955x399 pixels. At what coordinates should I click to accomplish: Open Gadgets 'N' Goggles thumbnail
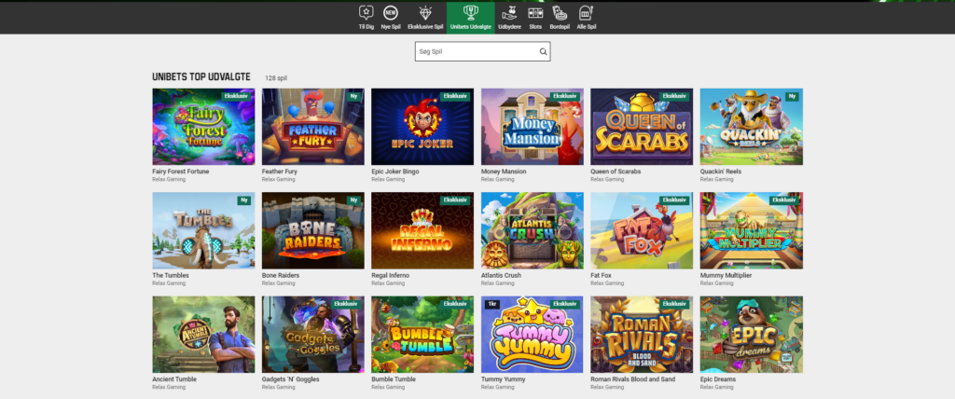click(313, 335)
